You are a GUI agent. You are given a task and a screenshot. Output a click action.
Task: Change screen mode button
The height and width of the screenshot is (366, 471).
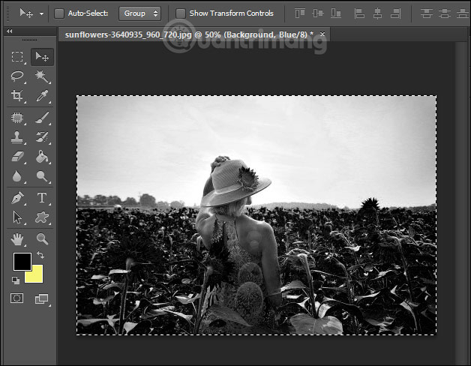point(42,298)
